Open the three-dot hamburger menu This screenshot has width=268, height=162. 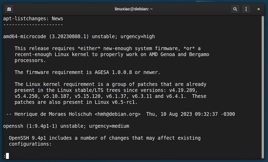pos(246,9)
